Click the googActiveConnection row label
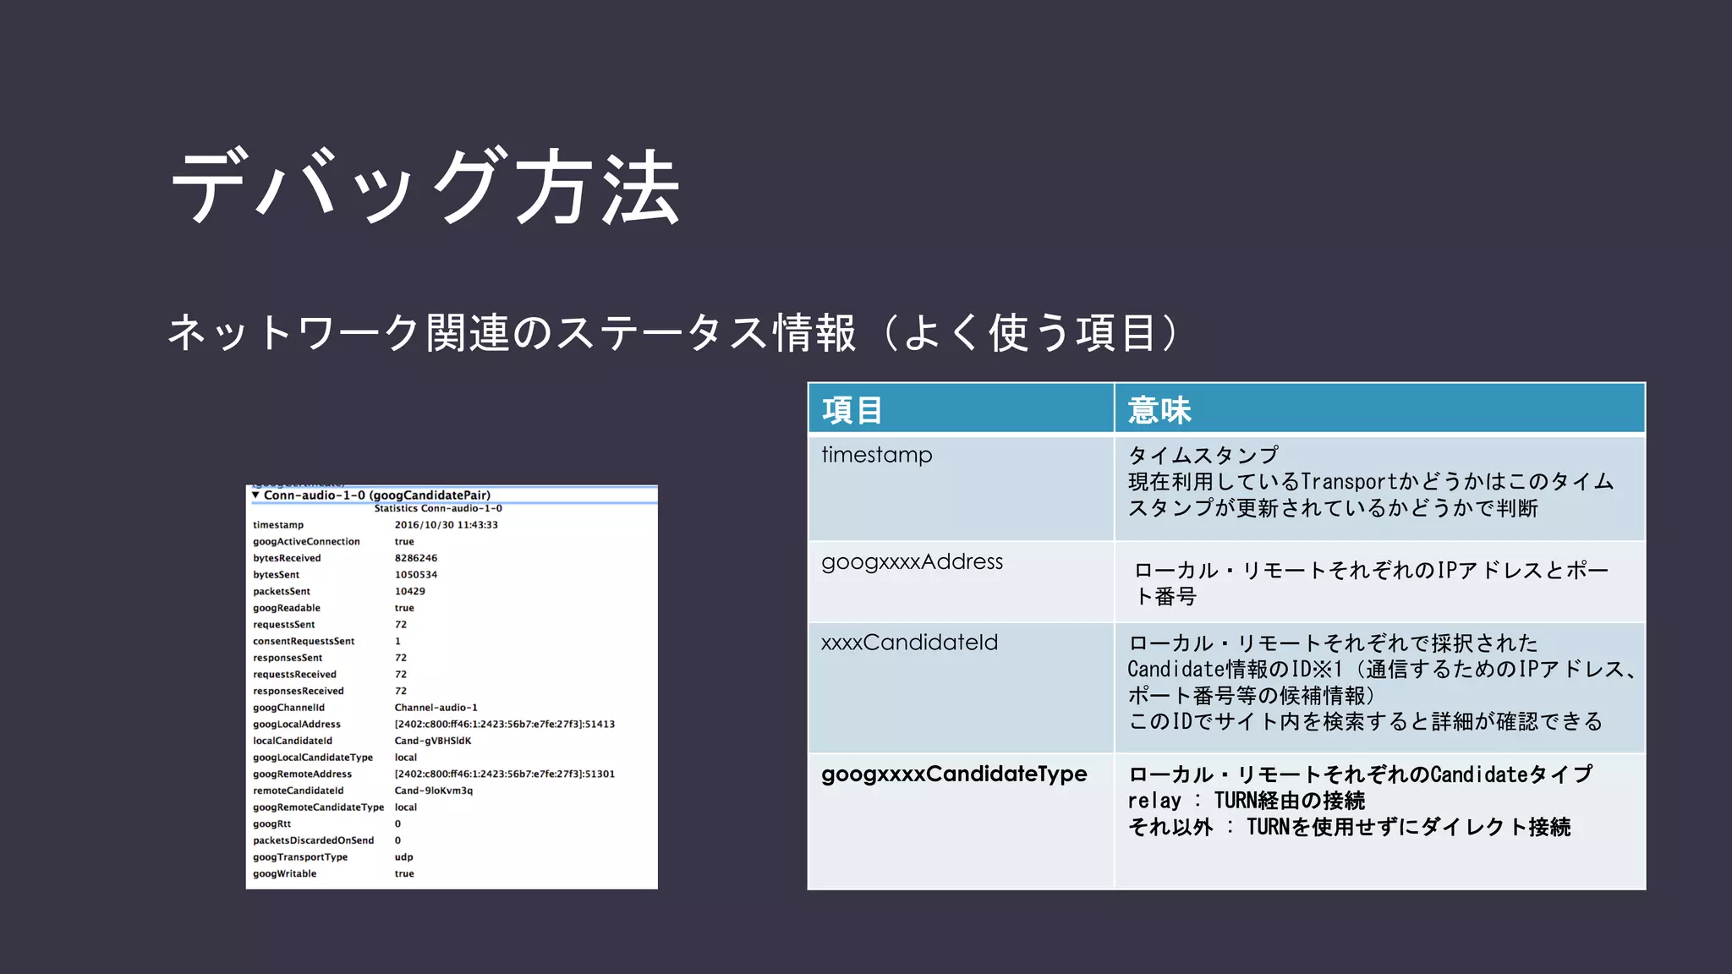 coord(306,542)
